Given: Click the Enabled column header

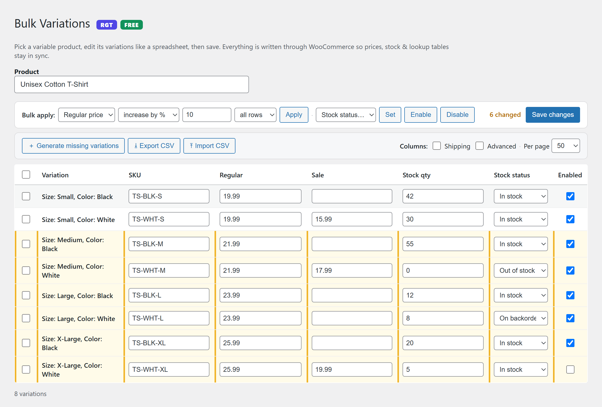Looking at the screenshot, I should pos(570,175).
